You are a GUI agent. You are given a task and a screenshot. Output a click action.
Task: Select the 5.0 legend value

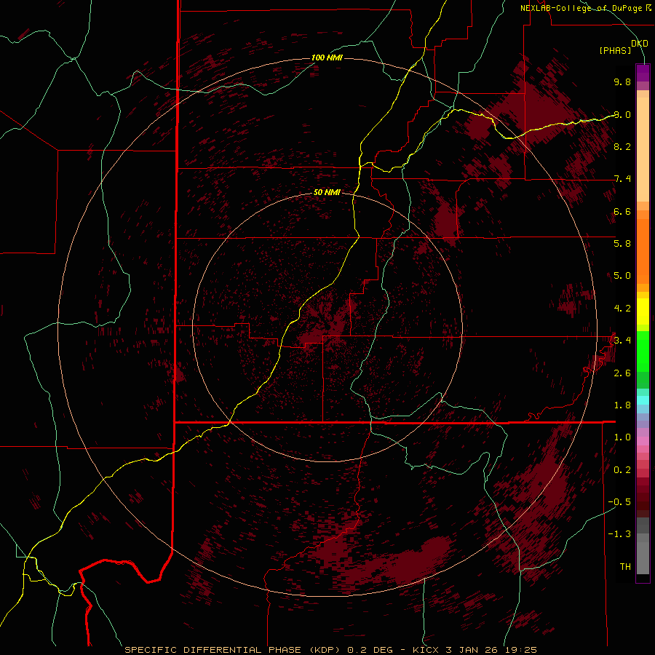click(x=622, y=276)
